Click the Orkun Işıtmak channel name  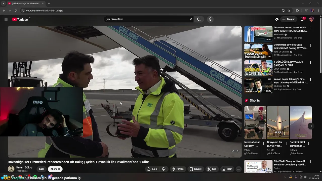[280, 69]
